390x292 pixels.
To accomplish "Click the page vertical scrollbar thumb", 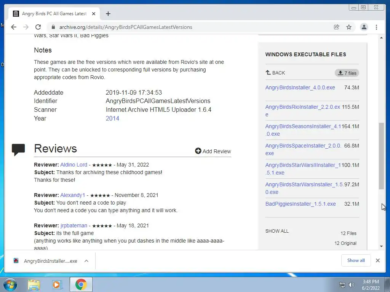I will pyautogui.click(x=381, y=156).
